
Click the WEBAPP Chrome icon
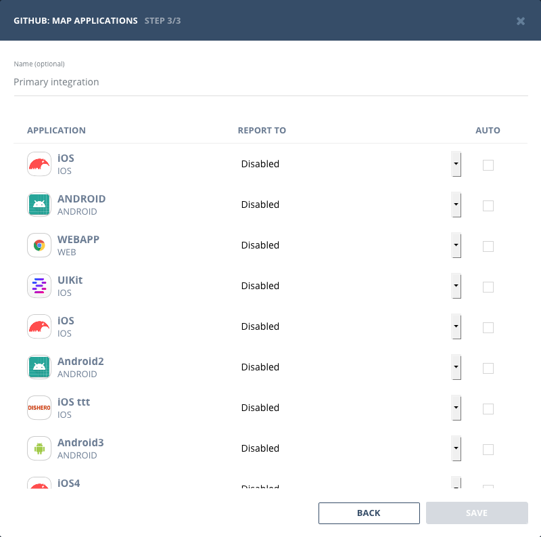coord(39,245)
